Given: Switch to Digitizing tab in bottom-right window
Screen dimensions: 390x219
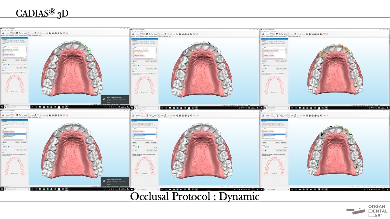Looking at the screenshot, I should point(276,118).
